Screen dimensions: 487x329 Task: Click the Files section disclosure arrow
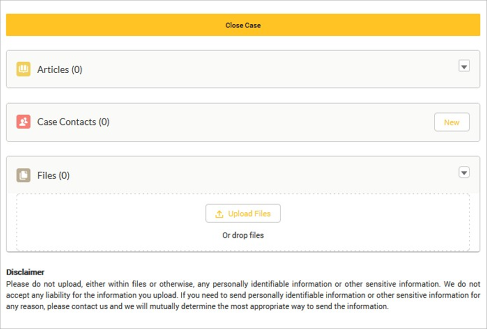click(464, 172)
